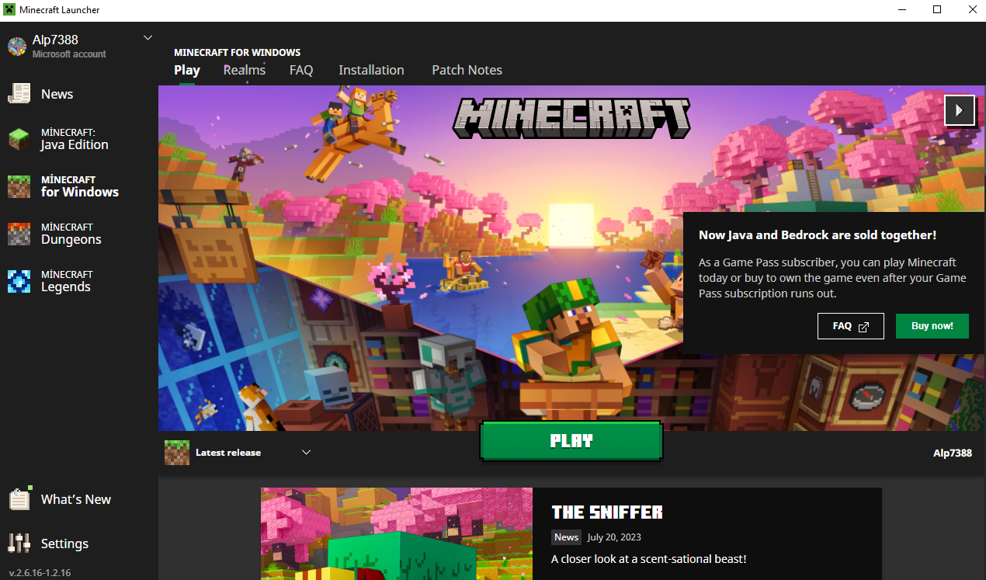
Task: Click the Buy now! button
Action: click(932, 326)
